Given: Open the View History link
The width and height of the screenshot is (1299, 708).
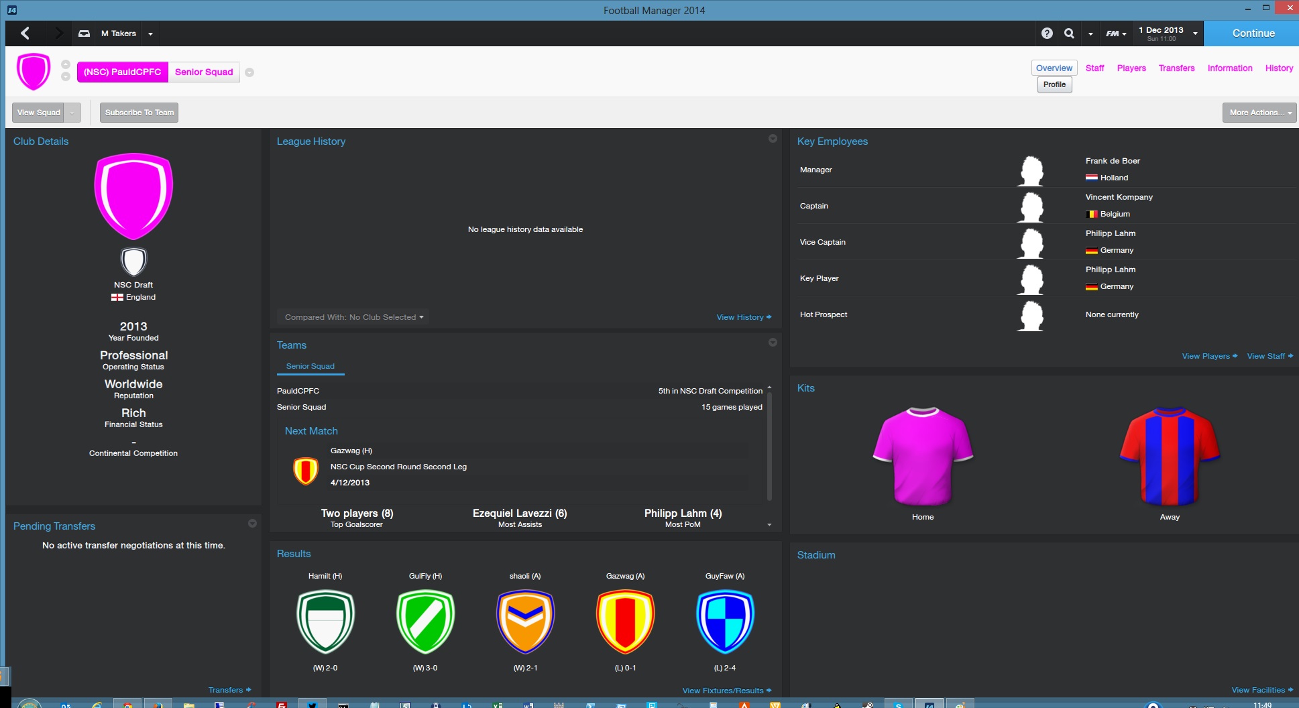Looking at the screenshot, I should (744, 317).
